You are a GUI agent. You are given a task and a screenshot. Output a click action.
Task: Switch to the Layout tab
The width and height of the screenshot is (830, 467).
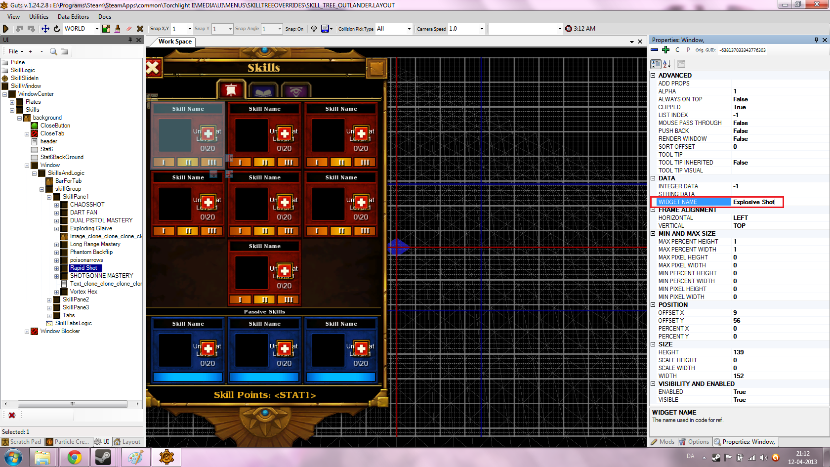[x=127, y=442]
